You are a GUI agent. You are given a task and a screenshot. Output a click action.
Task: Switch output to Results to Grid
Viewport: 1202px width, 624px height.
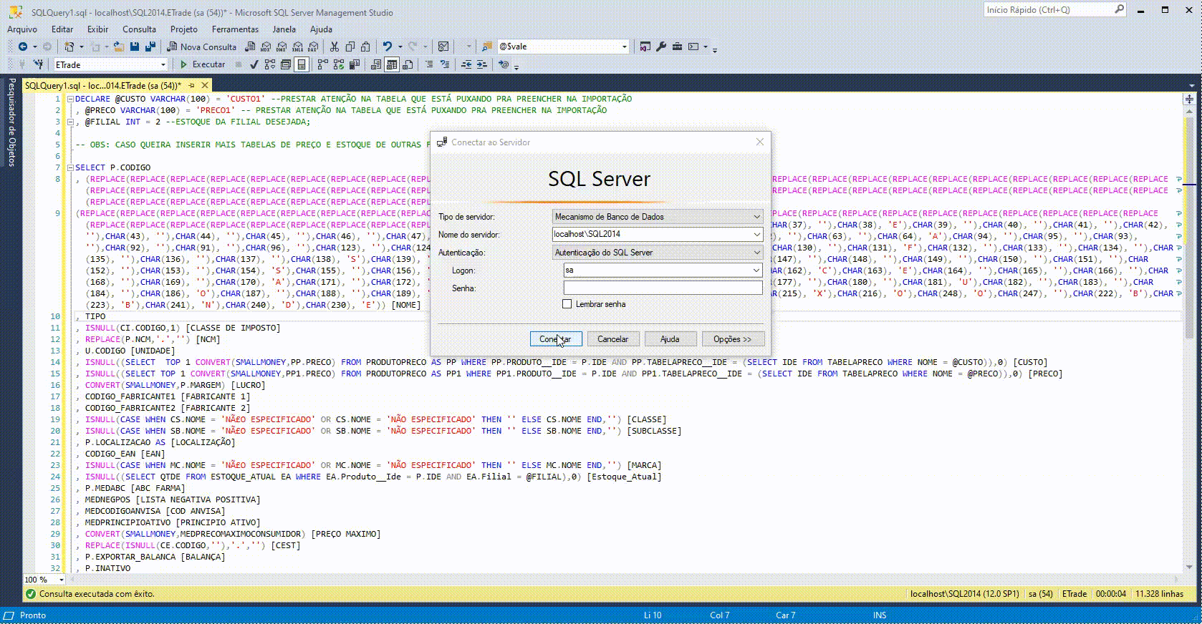(x=392, y=64)
